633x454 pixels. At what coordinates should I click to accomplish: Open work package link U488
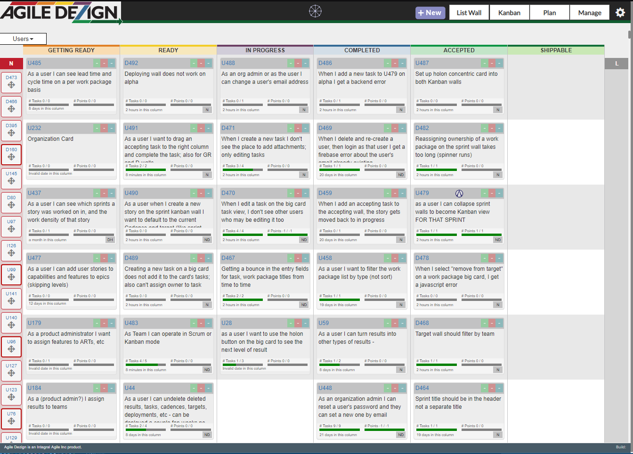[228, 63]
